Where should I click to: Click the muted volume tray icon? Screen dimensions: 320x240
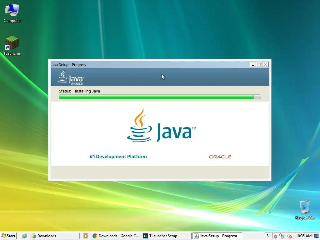[x=289, y=236]
